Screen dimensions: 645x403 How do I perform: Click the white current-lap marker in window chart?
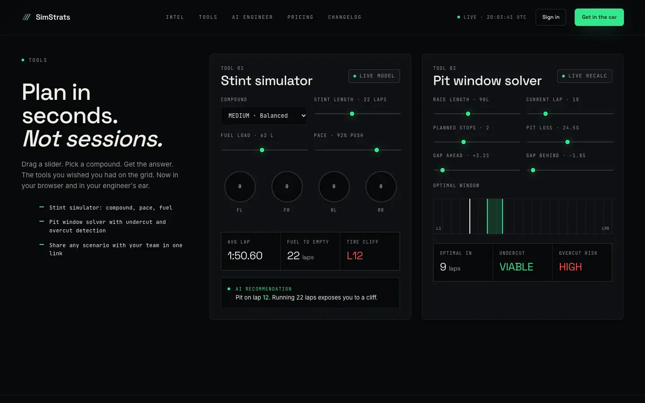click(x=470, y=216)
